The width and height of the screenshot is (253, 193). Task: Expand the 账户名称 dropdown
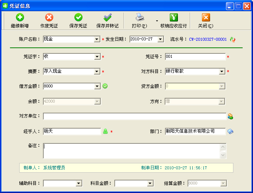pyautogui.click(x=97, y=39)
